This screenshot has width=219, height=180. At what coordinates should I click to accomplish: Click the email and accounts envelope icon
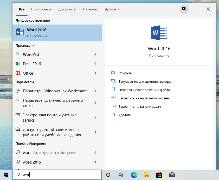(18, 115)
